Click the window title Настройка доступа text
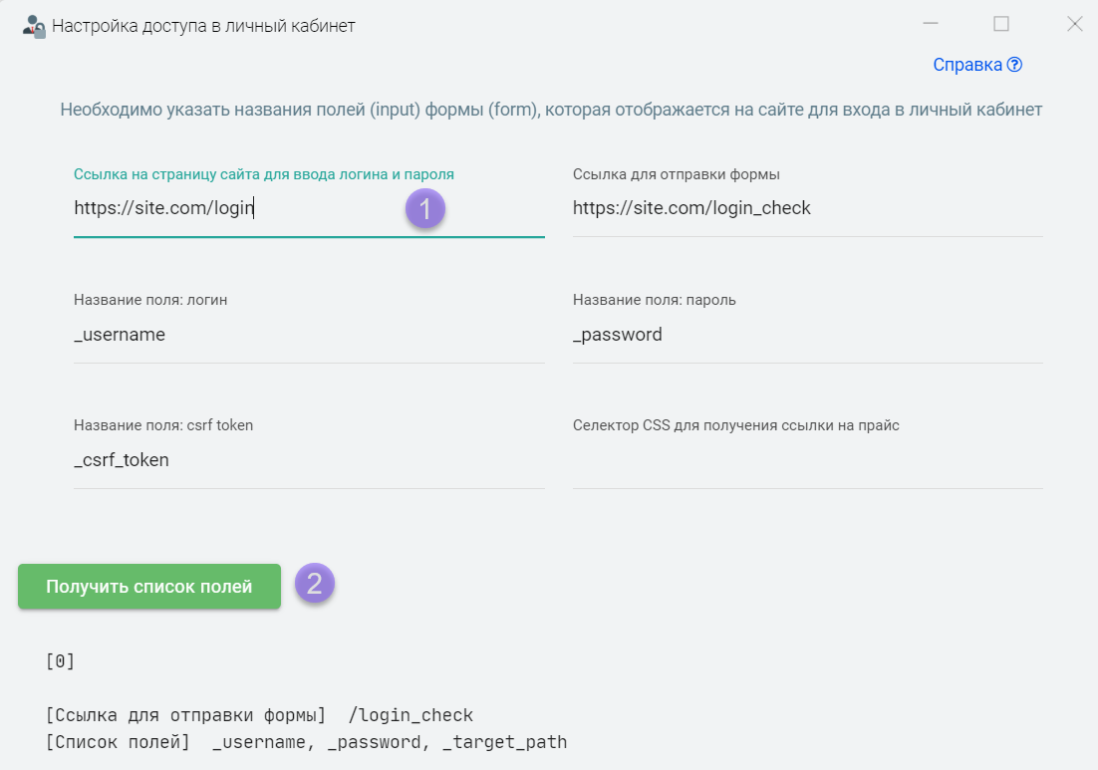Viewport: 1098px width, 770px height. (x=203, y=26)
